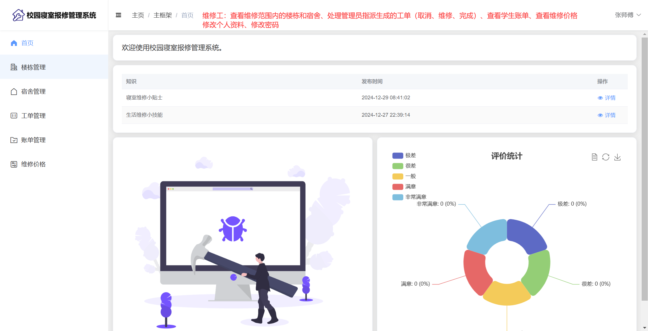Expand the 张师傅 user dropdown
The height and width of the screenshot is (331, 648).
(x=624, y=15)
